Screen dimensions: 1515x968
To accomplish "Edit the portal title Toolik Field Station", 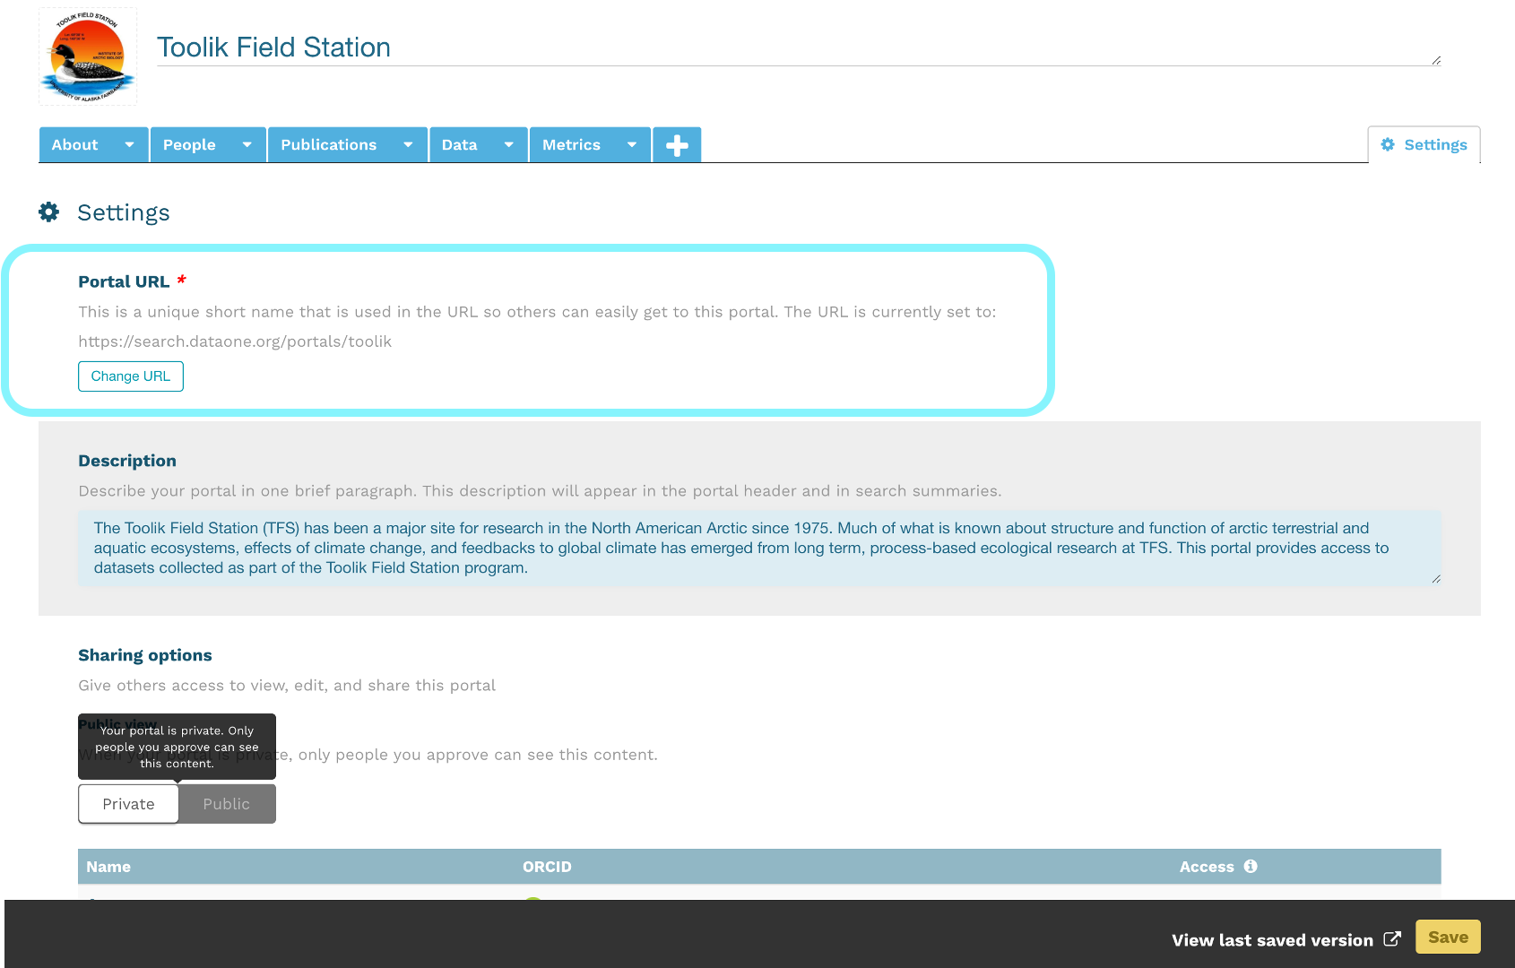I will tap(799, 48).
